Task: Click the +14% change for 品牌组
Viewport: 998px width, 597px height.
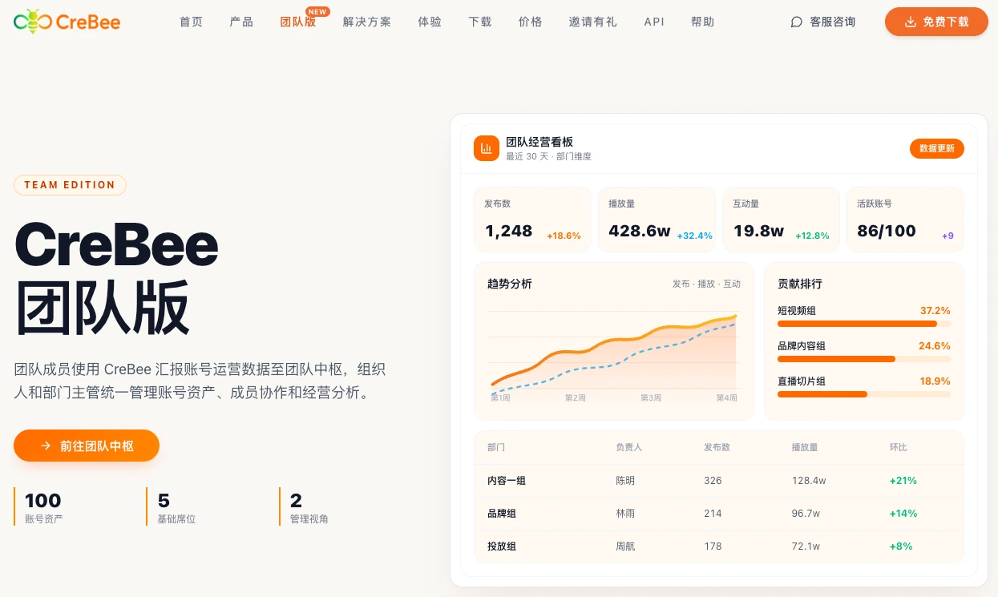Action: pos(903,513)
